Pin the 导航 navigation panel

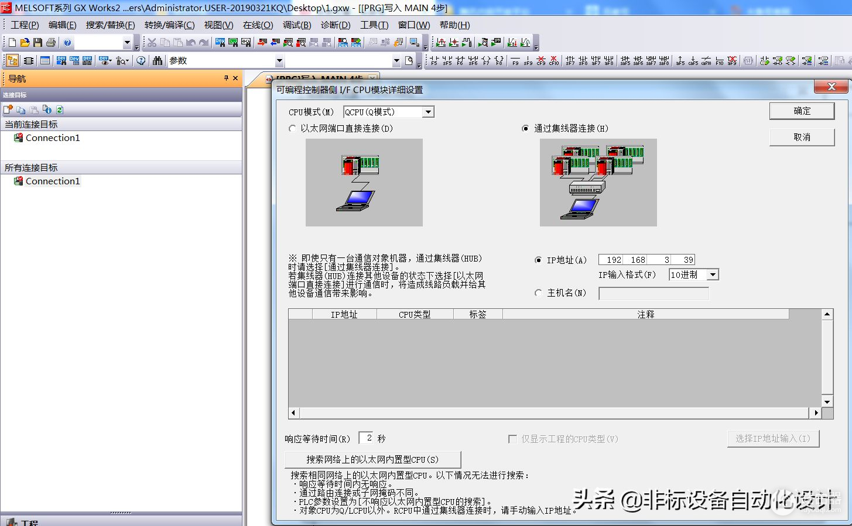click(x=226, y=78)
